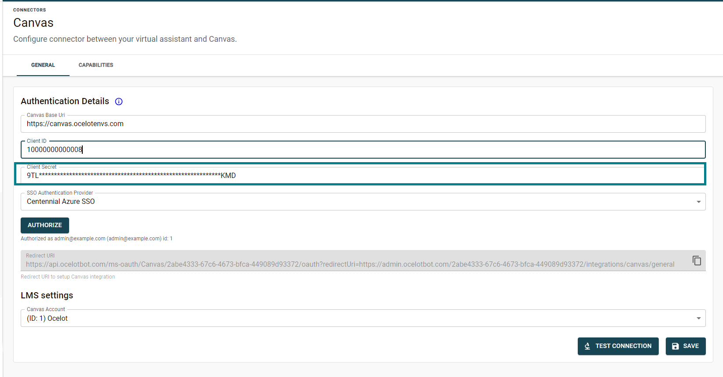
Task: Select the General tab
Action: point(43,65)
